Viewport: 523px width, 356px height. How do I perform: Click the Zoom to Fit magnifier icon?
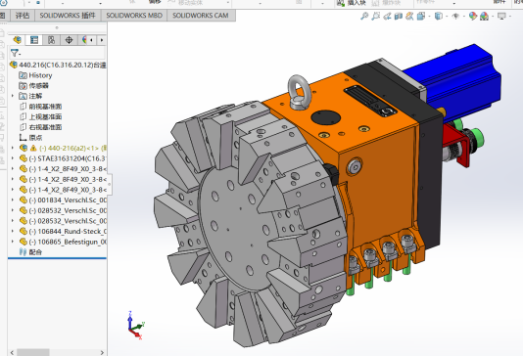(364, 16)
